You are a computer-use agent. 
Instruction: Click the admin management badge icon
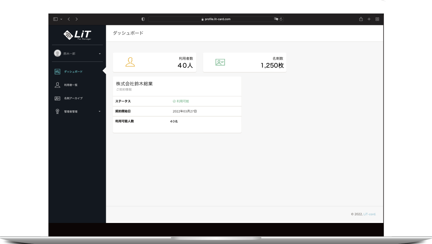click(x=57, y=111)
